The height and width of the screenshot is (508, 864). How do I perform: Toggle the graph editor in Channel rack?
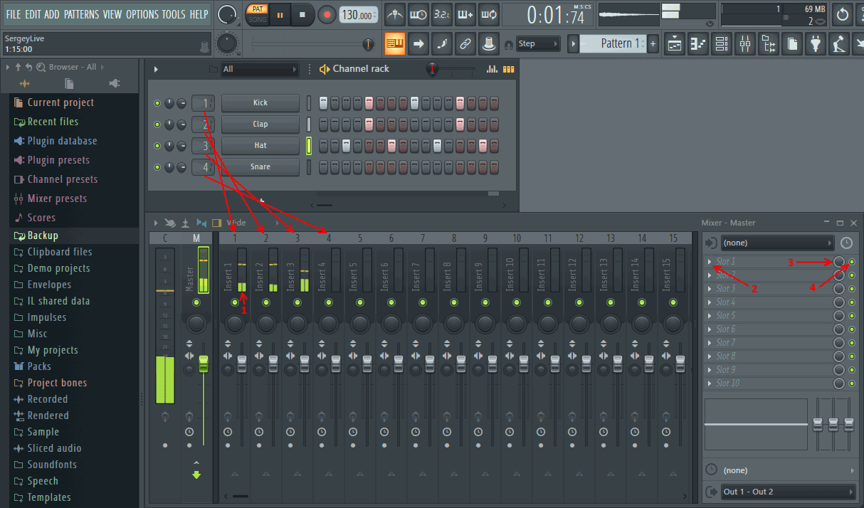click(x=491, y=69)
